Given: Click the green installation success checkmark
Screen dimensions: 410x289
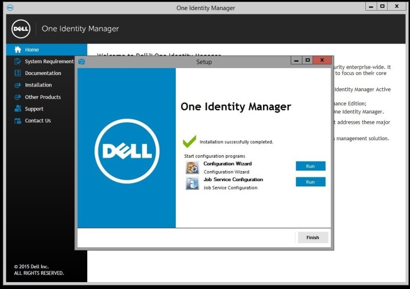Looking at the screenshot, I should pyautogui.click(x=190, y=141).
